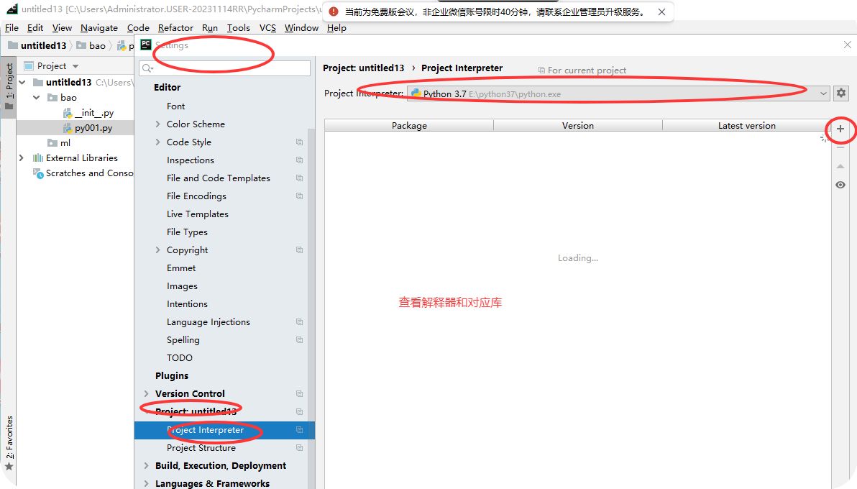This screenshot has width=857, height=489.
Task: Expand External Libraries in project tree
Action: click(22, 158)
